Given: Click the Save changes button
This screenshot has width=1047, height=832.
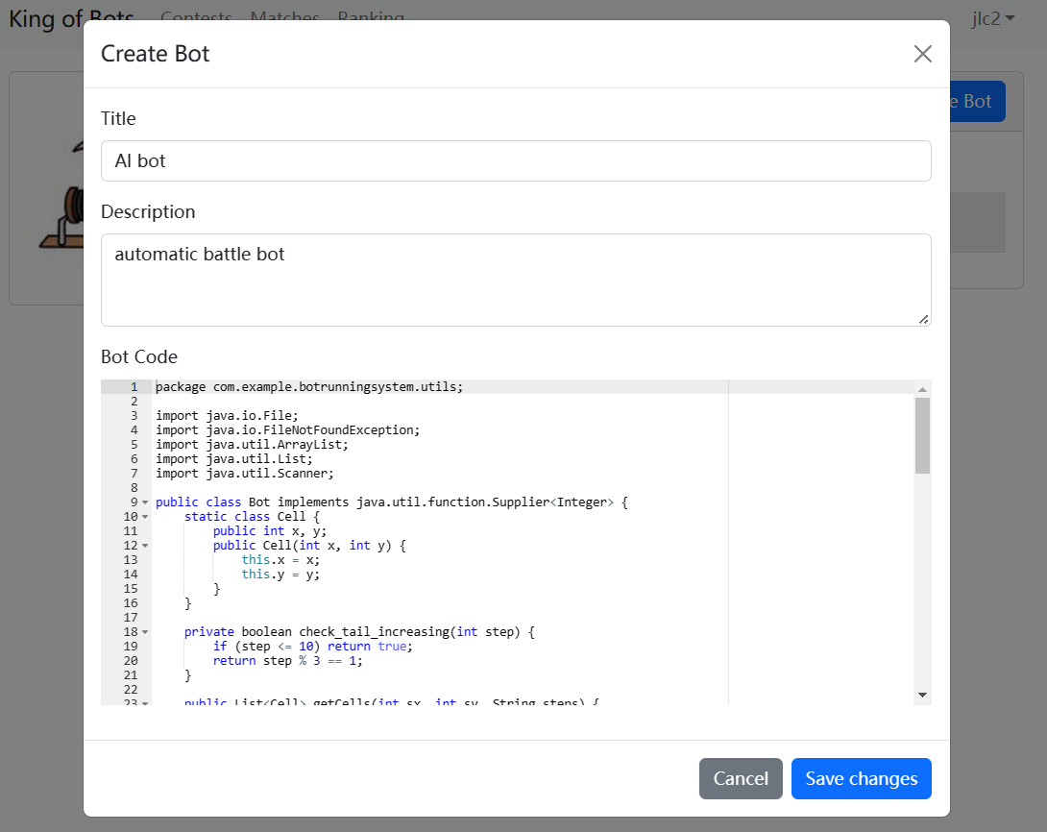Looking at the screenshot, I should pyautogui.click(x=861, y=778).
